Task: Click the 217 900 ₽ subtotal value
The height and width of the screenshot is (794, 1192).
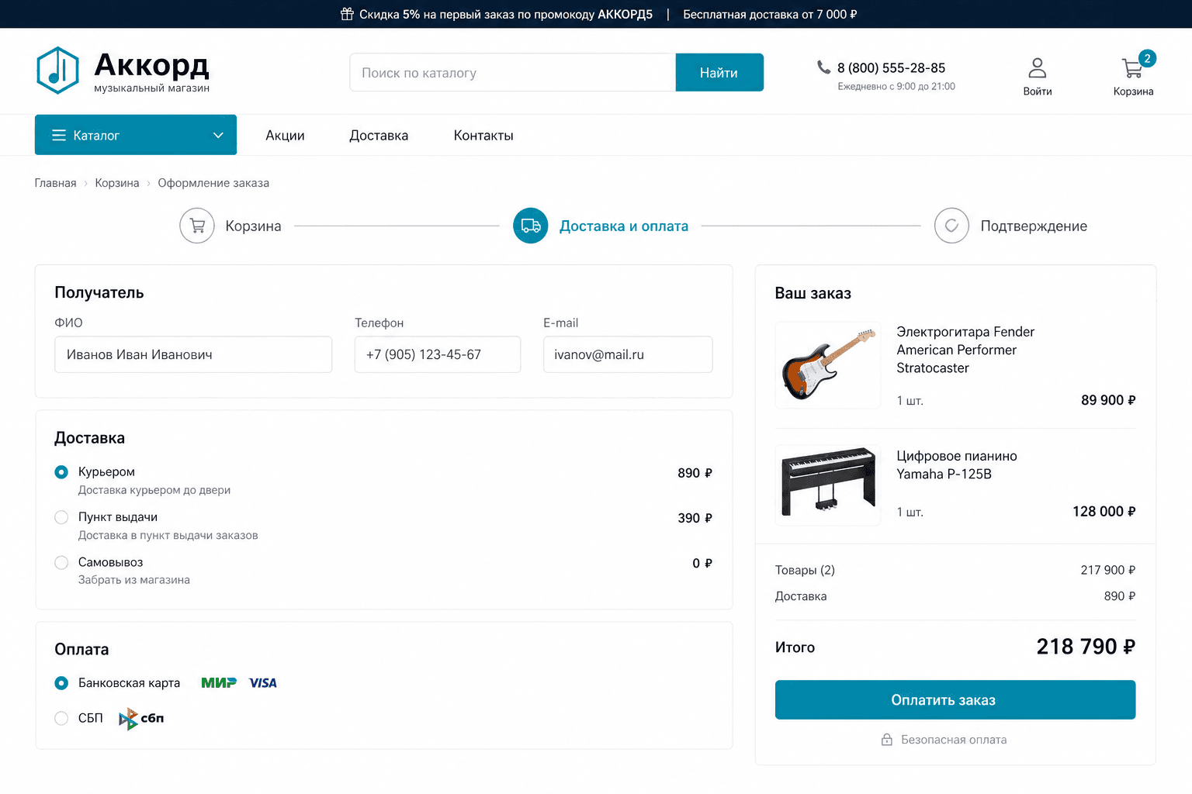Action: tap(1107, 570)
